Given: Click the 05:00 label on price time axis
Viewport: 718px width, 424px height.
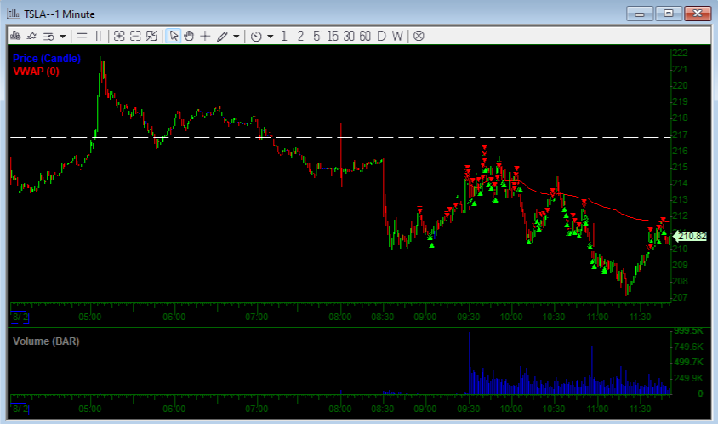Looking at the screenshot, I should (x=90, y=317).
